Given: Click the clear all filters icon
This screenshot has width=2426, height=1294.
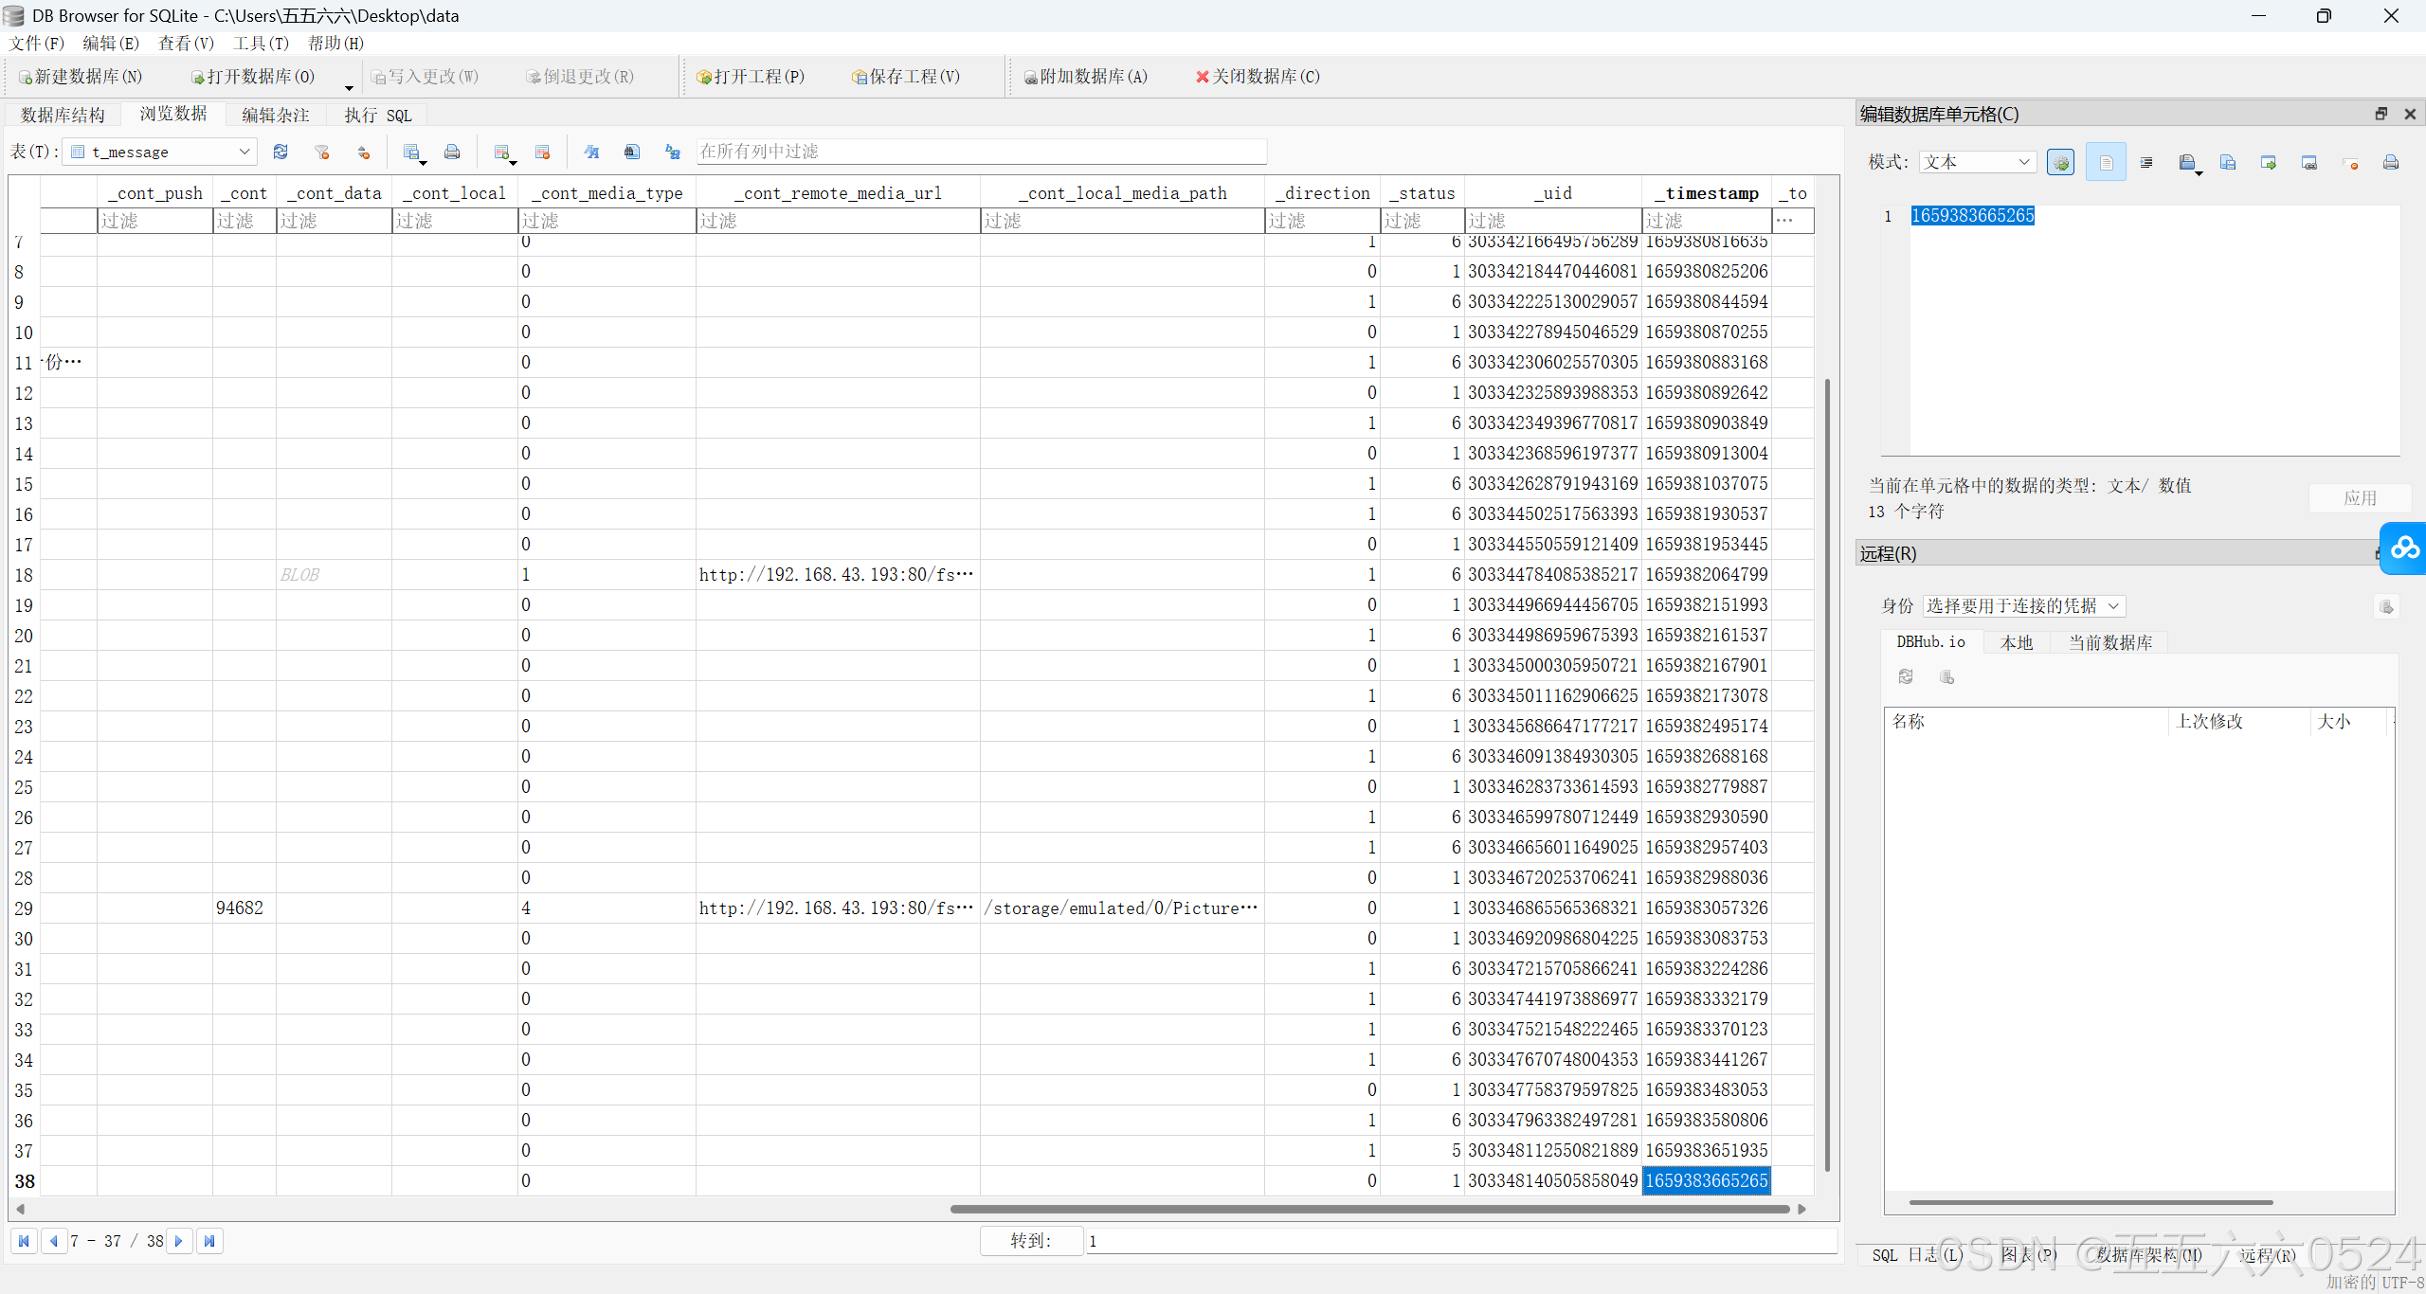Looking at the screenshot, I should pos(322,152).
